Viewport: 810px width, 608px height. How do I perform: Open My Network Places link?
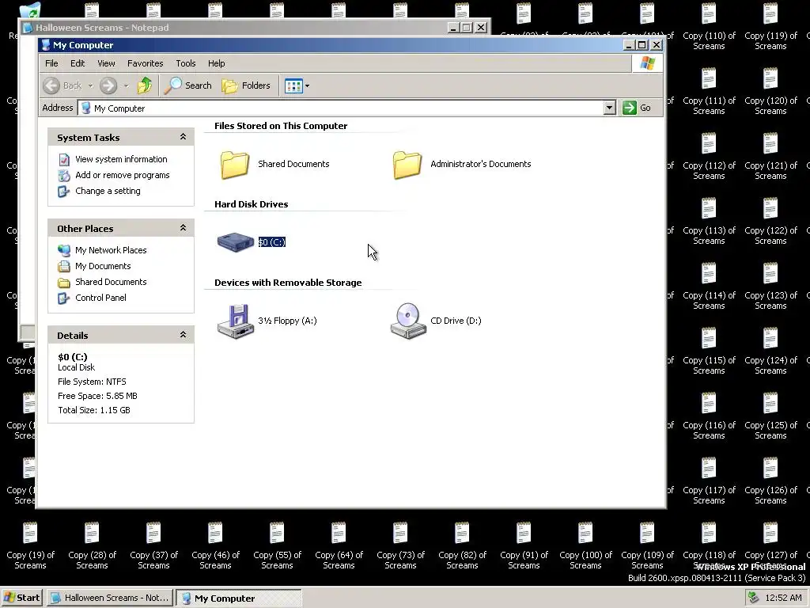click(x=111, y=250)
